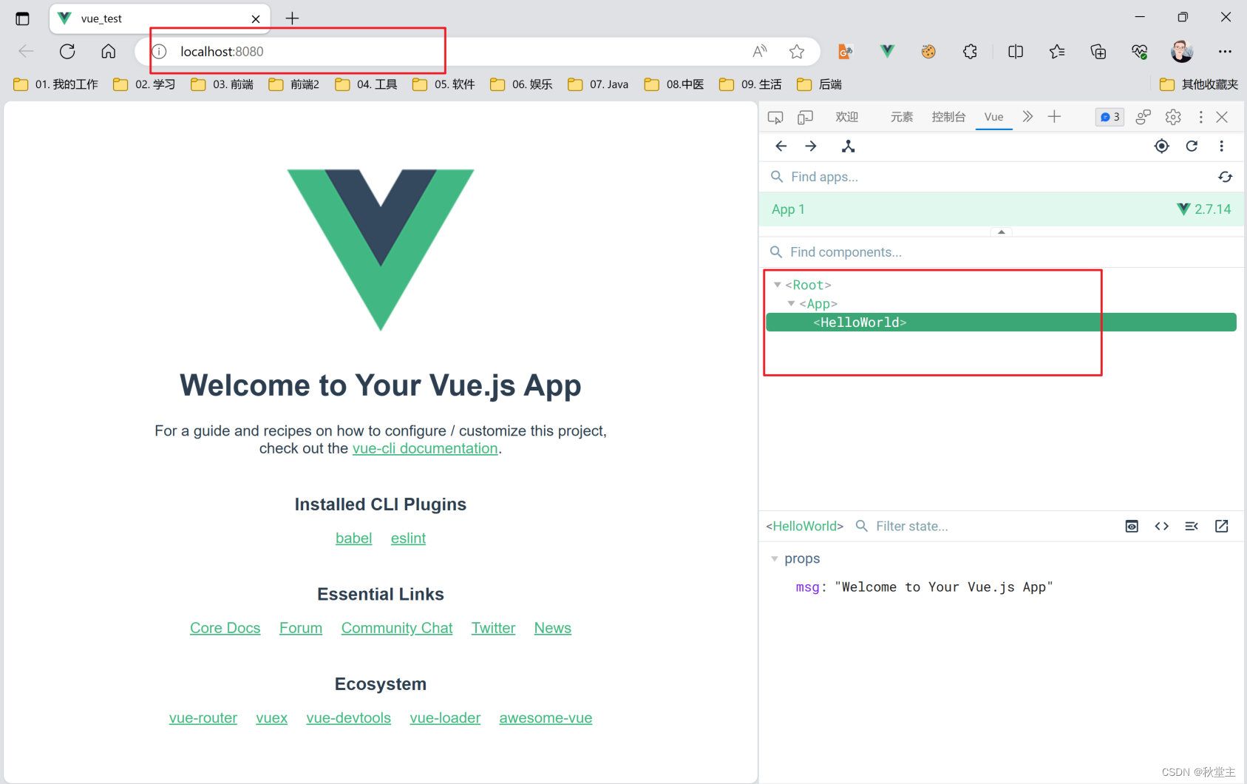
Task: Collapse the apps list with the up arrow
Action: tap(1002, 232)
